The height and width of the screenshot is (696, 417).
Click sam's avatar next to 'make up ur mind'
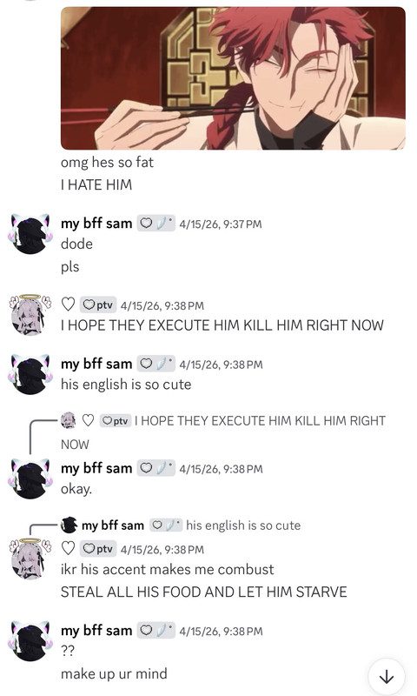coord(30,640)
